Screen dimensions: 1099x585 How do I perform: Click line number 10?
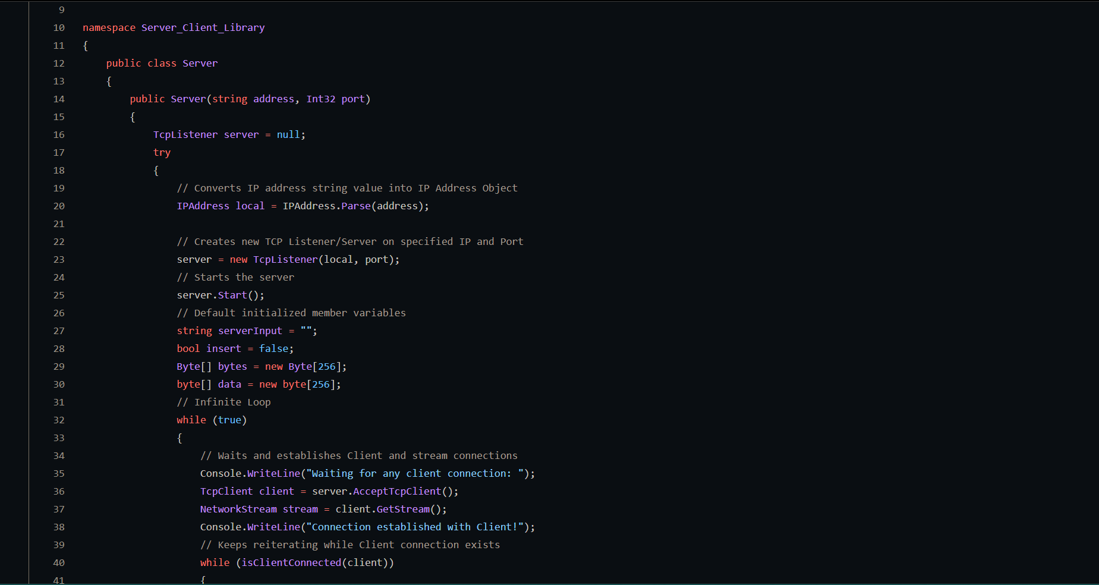(x=59, y=28)
